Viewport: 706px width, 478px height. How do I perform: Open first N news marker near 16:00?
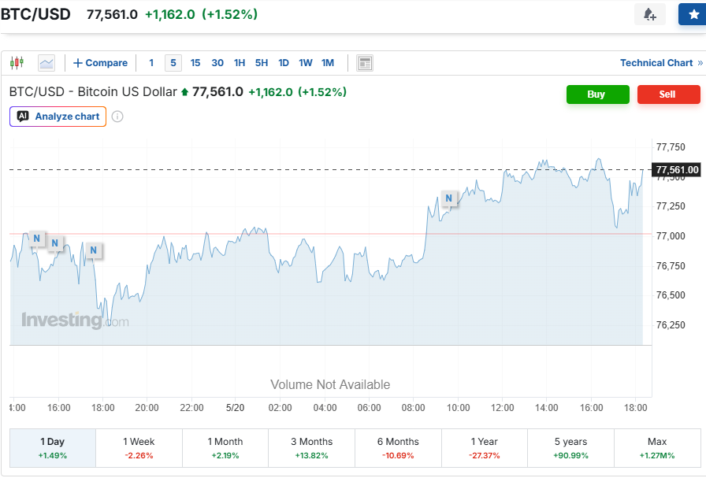[x=37, y=238]
